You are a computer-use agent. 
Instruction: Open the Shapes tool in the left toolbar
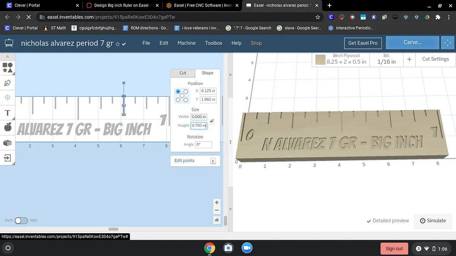[x=8, y=68]
